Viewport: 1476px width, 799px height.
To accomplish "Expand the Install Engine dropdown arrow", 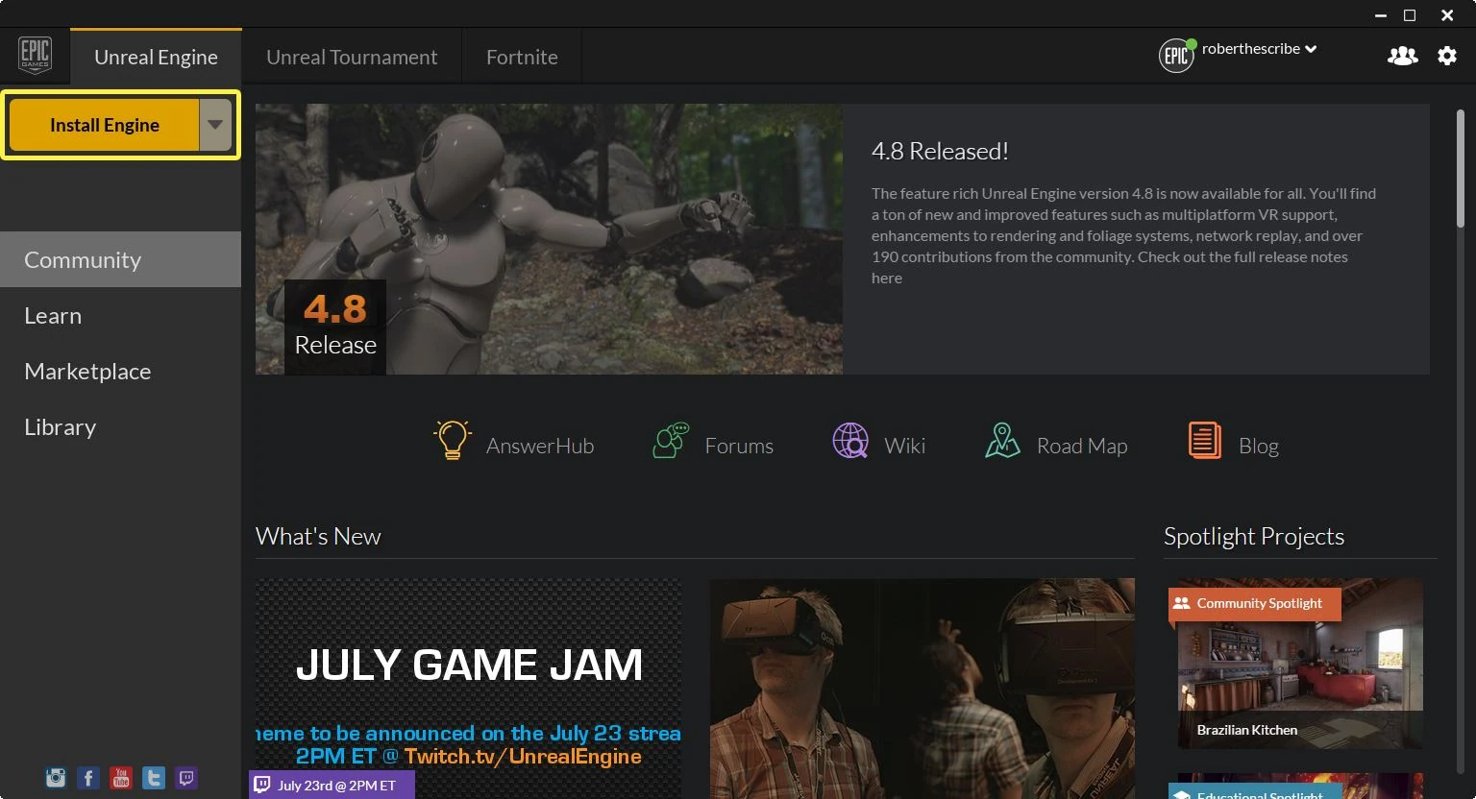I will coord(215,125).
